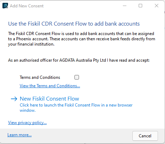165x144 pixels.
Task: Maximize the Add New Consent dialog
Action: (x=140, y=6)
